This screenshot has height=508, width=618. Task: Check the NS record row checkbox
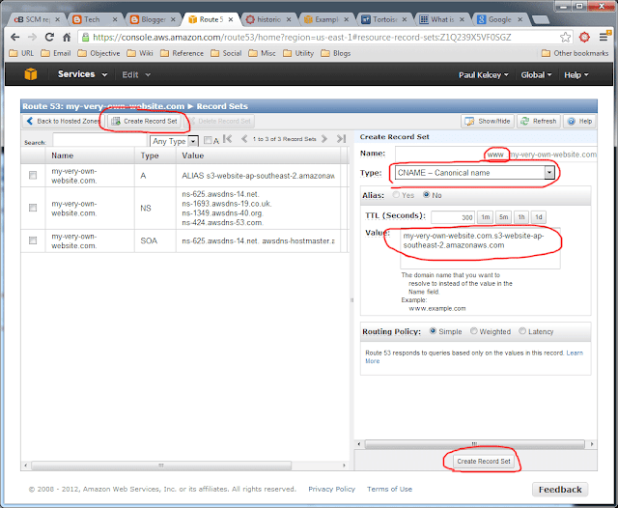pyautogui.click(x=33, y=208)
